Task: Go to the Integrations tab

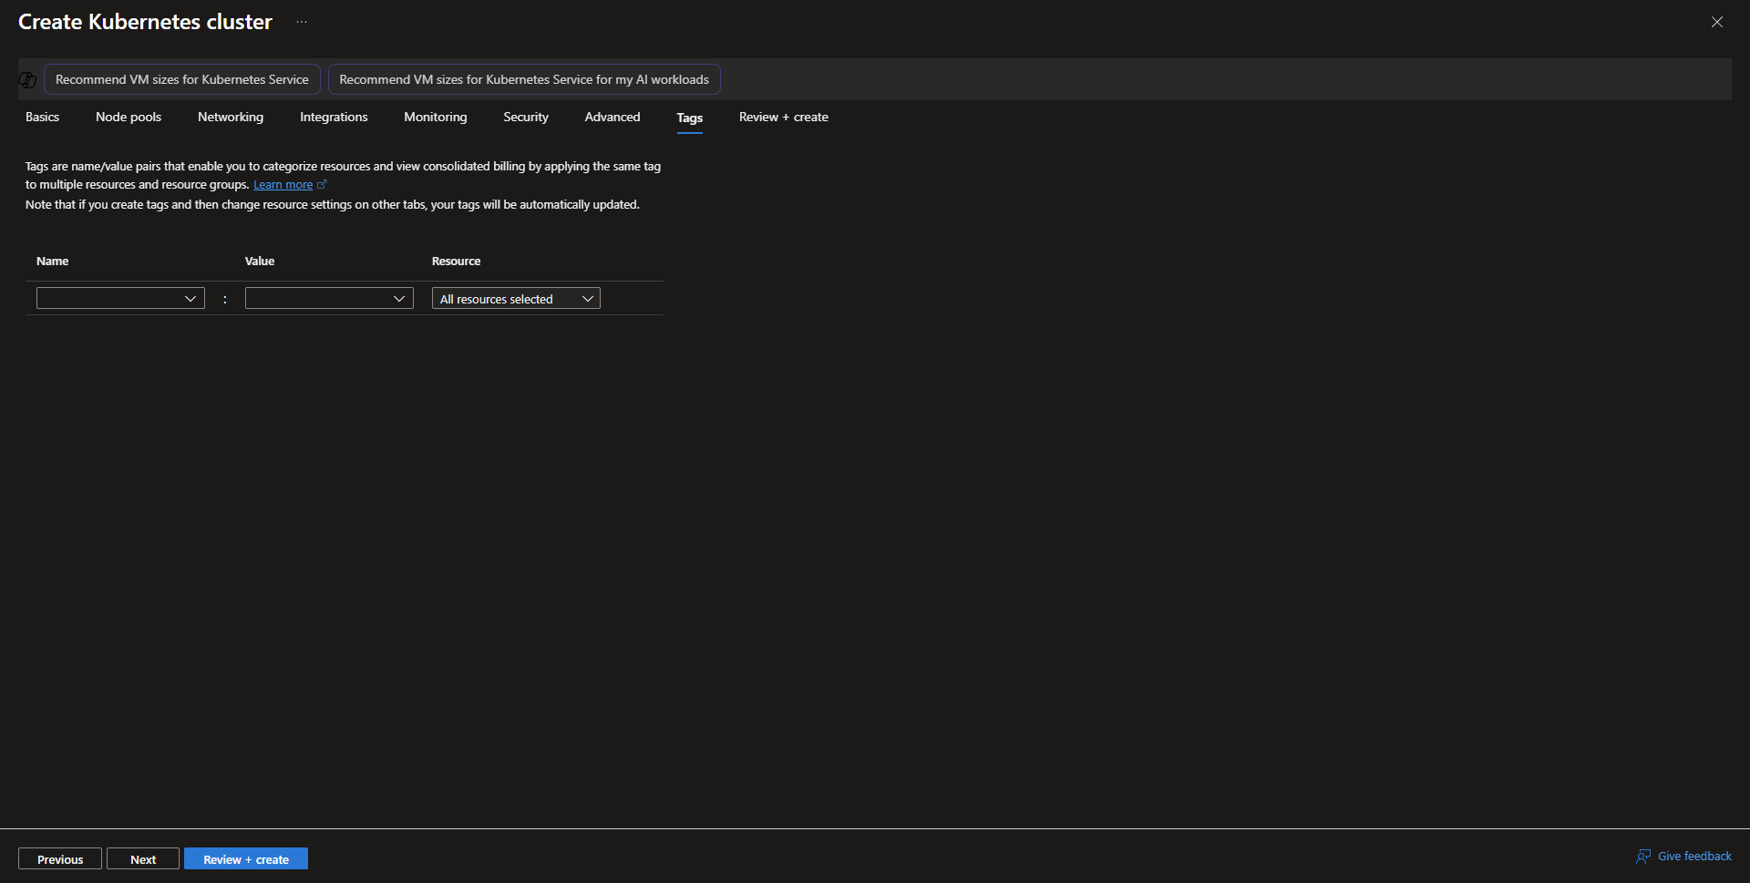Action: (x=334, y=118)
